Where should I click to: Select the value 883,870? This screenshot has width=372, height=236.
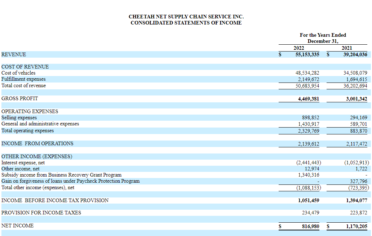[x=358, y=131]
